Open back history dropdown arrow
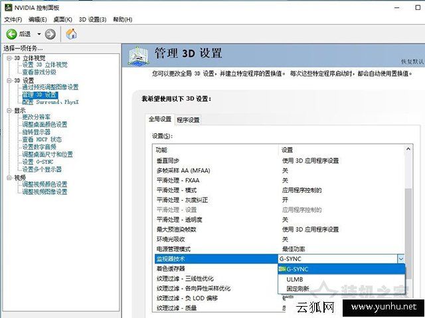This screenshot has width=425, height=318. (x=39, y=34)
